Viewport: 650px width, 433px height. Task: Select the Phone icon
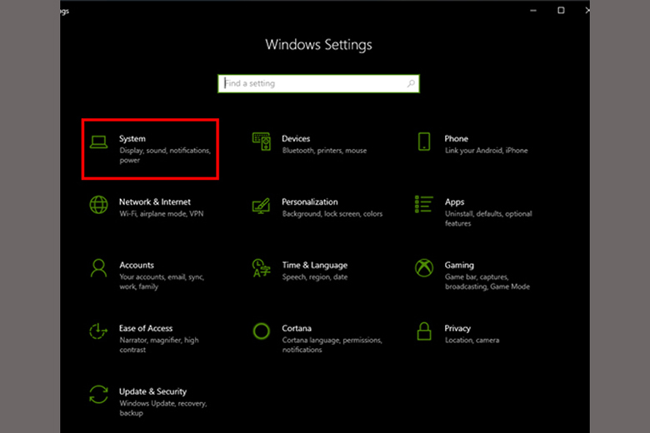click(424, 142)
